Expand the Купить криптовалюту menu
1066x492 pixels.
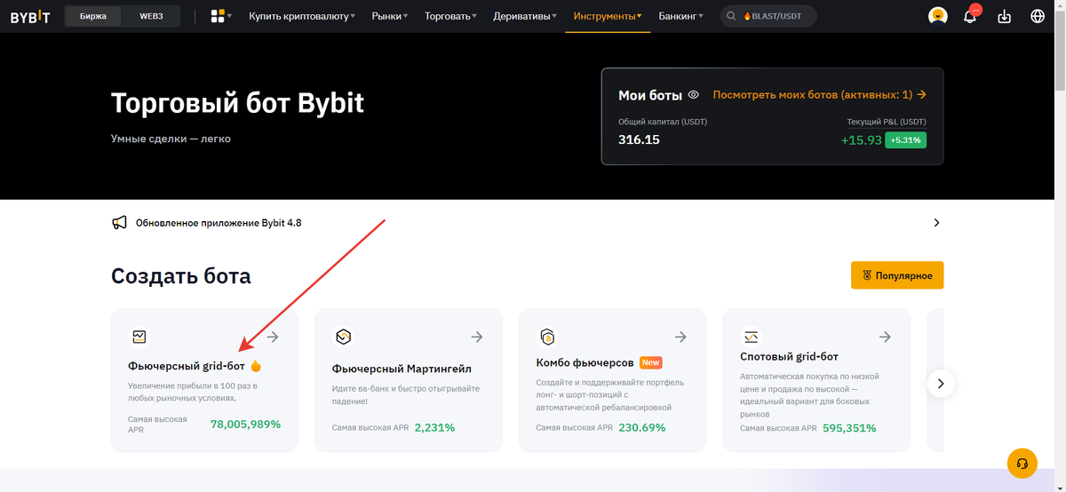point(302,16)
